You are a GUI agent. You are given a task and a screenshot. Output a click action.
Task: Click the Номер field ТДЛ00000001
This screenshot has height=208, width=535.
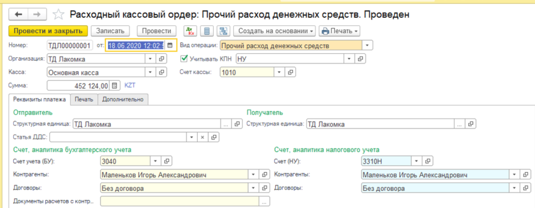70,45
